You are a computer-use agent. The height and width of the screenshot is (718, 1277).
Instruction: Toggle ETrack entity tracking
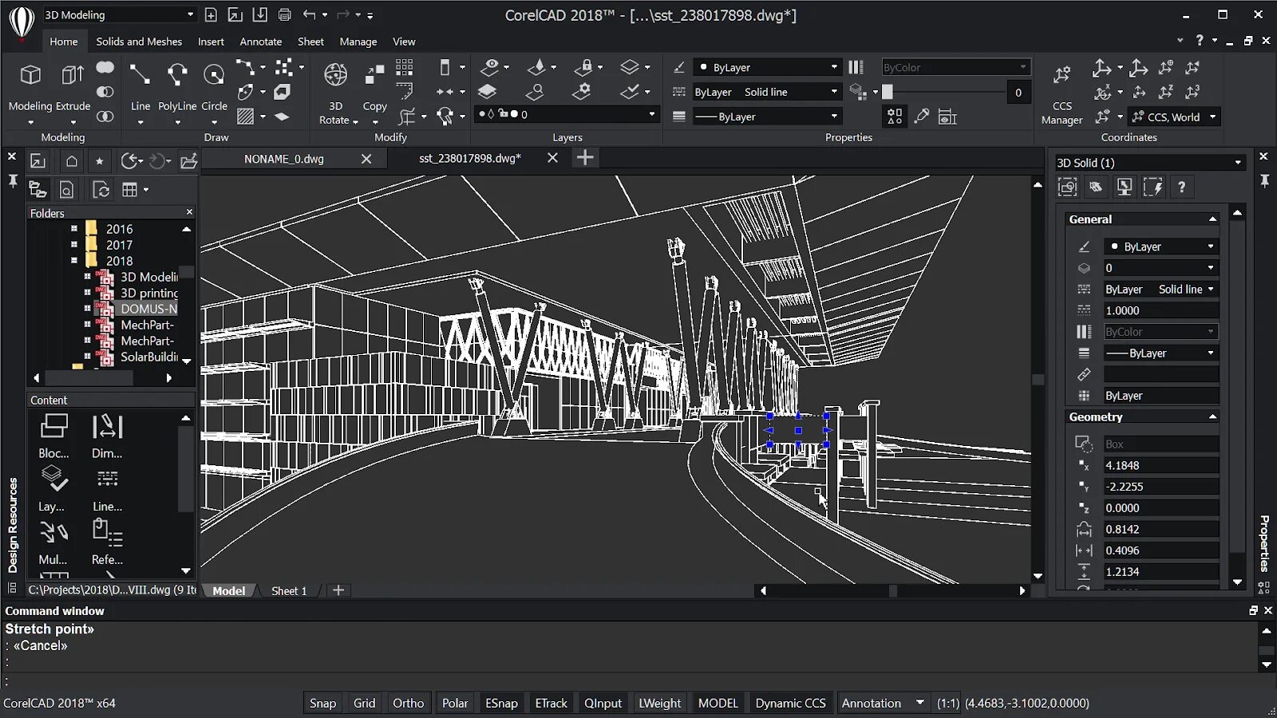point(551,703)
